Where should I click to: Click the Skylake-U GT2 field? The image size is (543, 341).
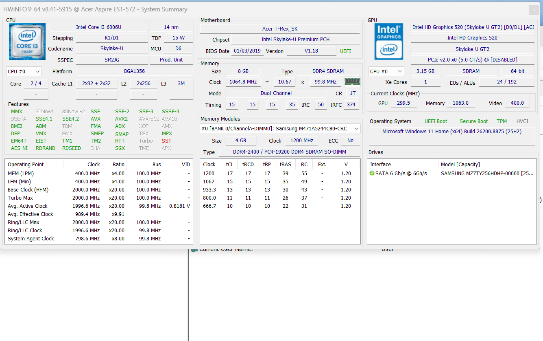pyautogui.click(x=472, y=49)
